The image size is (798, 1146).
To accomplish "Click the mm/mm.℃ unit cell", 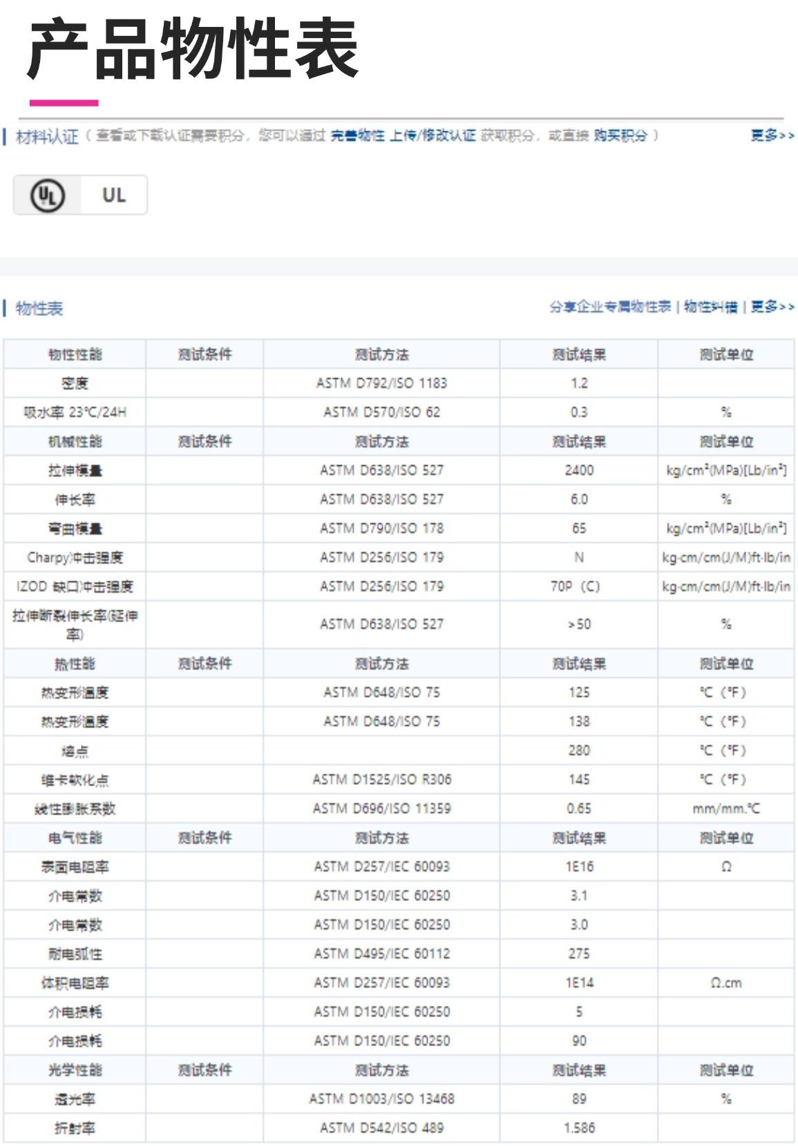I will [x=725, y=809].
